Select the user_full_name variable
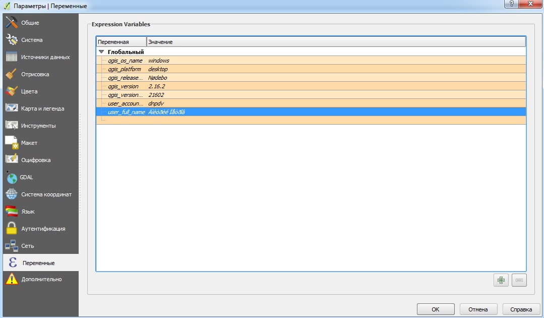 pyautogui.click(x=126, y=112)
